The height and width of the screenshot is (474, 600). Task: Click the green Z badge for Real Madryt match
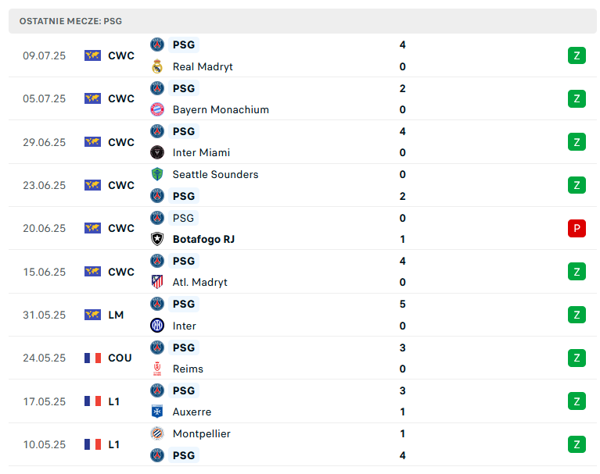577,55
